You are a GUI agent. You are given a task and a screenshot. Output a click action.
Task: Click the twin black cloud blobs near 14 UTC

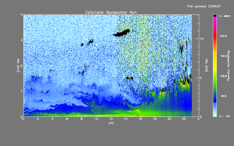(x=130, y=78)
